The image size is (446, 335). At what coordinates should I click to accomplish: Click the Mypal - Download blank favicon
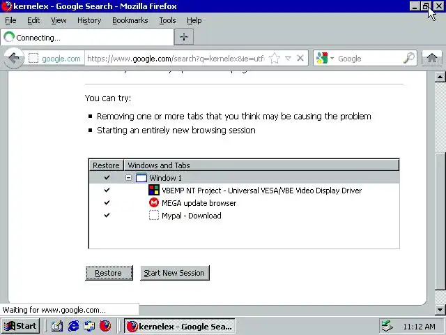point(154,215)
